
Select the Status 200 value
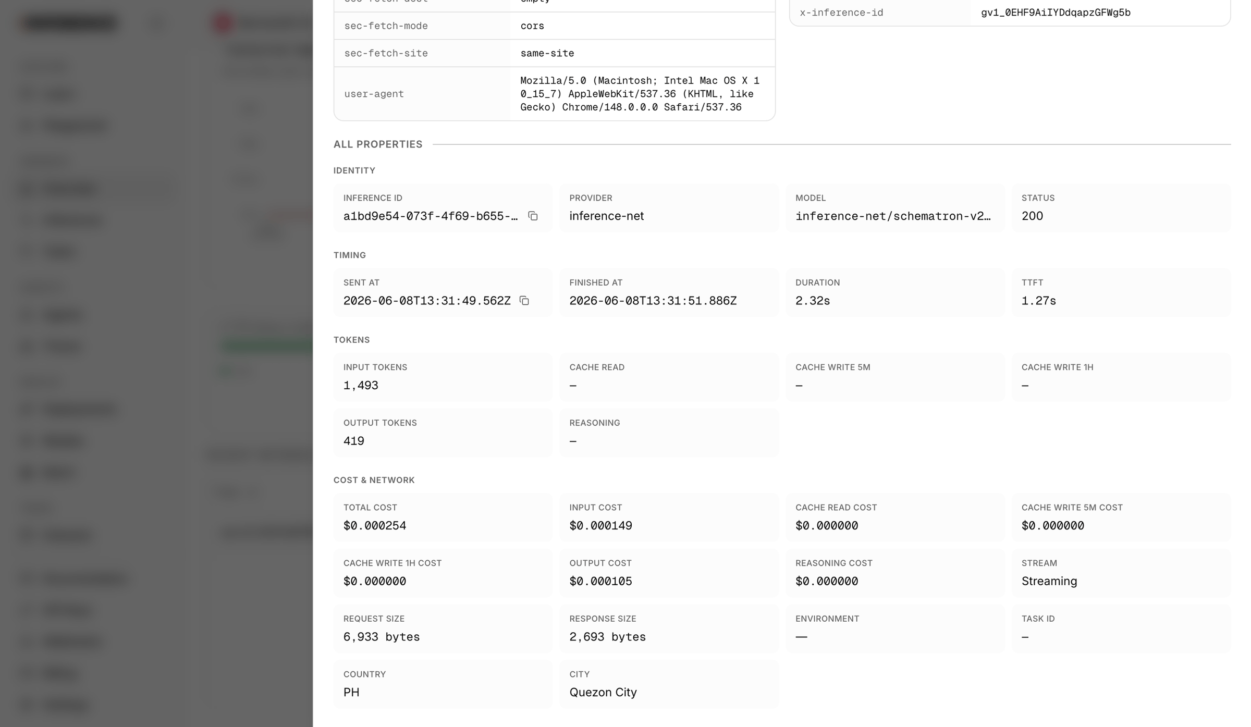(1032, 216)
